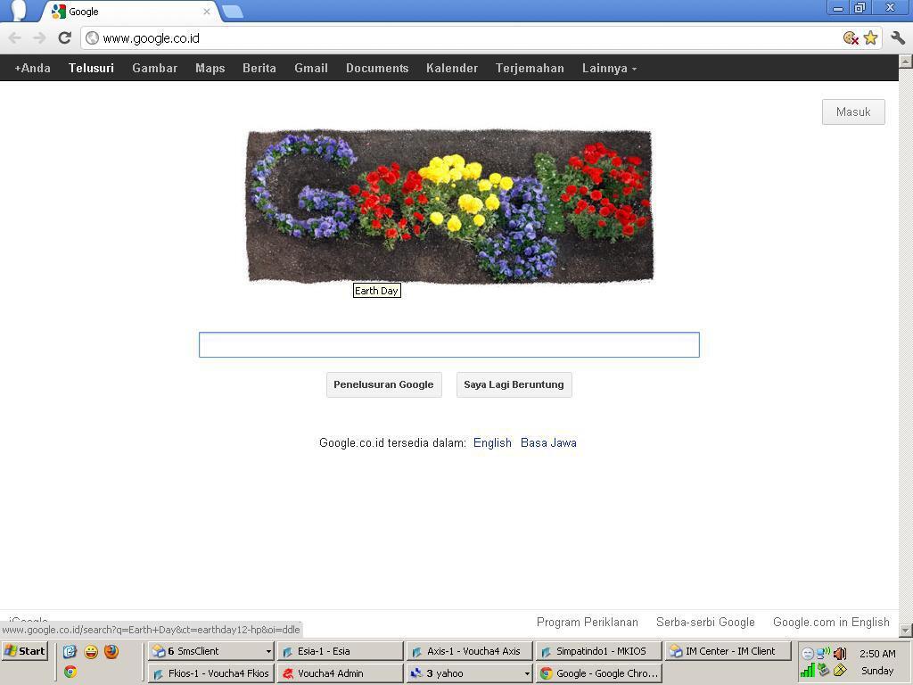Viewport: 913px width, 685px height.
Task: Click the address bar showing www.google.co.id
Action: coord(460,37)
